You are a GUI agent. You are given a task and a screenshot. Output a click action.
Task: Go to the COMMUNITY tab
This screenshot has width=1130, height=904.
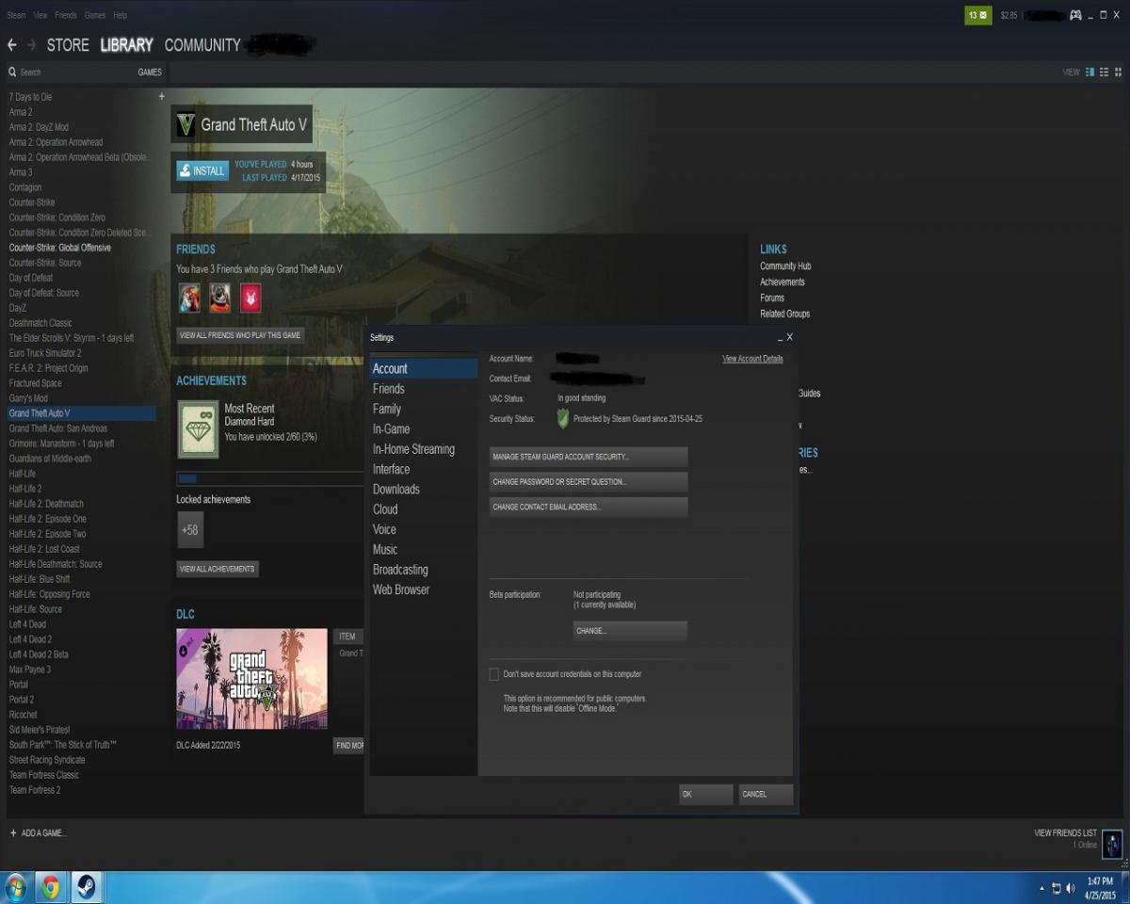click(x=202, y=45)
